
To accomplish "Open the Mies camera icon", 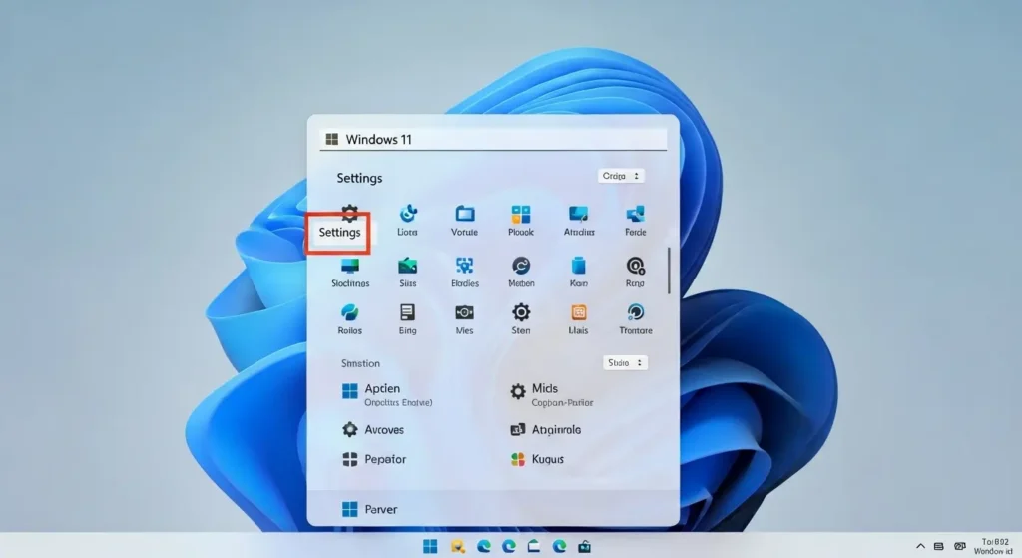I will point(465,312).
